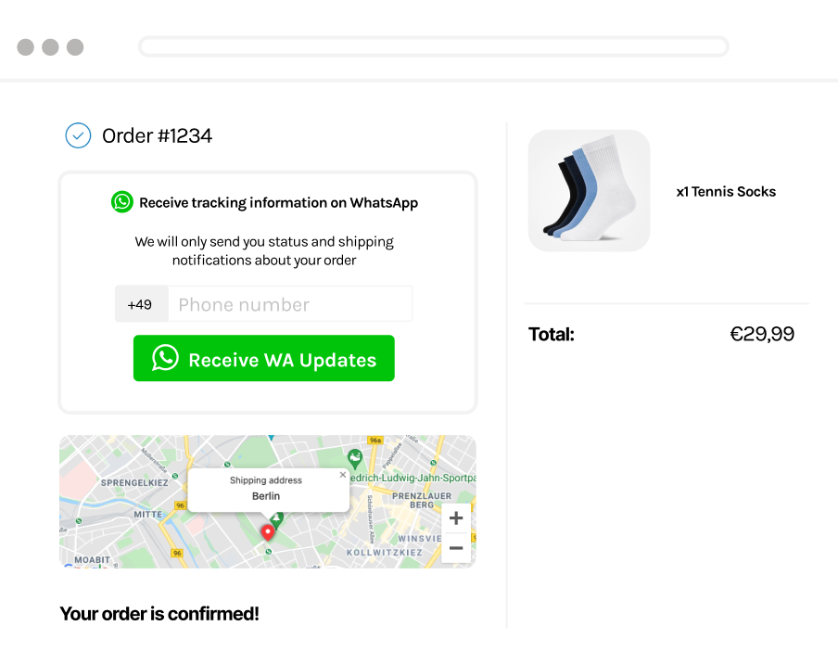Image resolution: width=838 pixels, height=664 pixels.
Task: Click the third gray window dot
Action: point(75,47)
